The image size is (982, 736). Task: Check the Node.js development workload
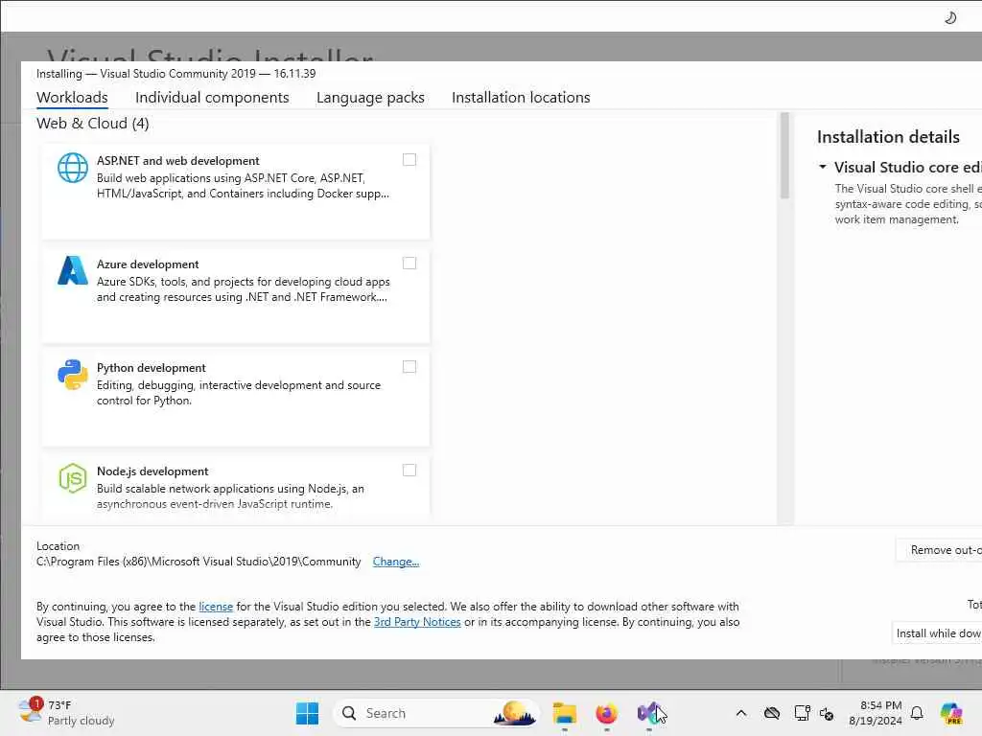click(409, 470)
